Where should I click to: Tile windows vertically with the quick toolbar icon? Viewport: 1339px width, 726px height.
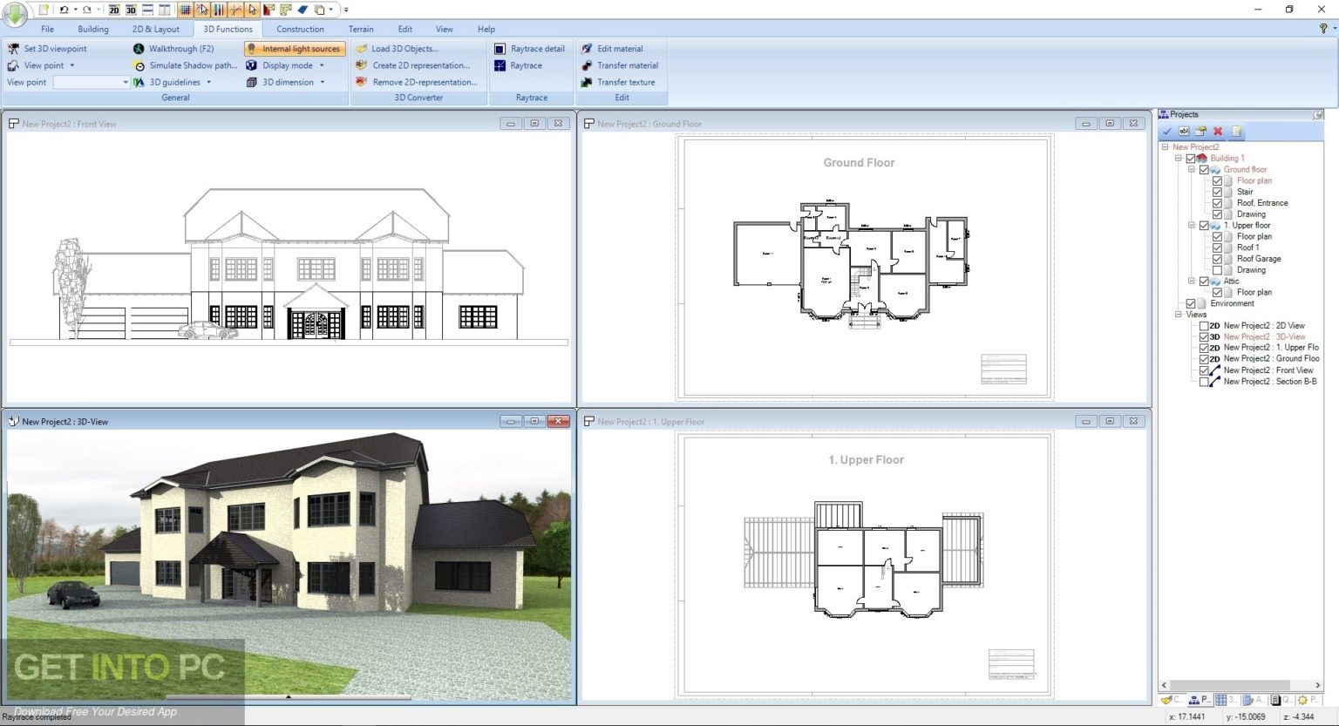click(164, 10)
